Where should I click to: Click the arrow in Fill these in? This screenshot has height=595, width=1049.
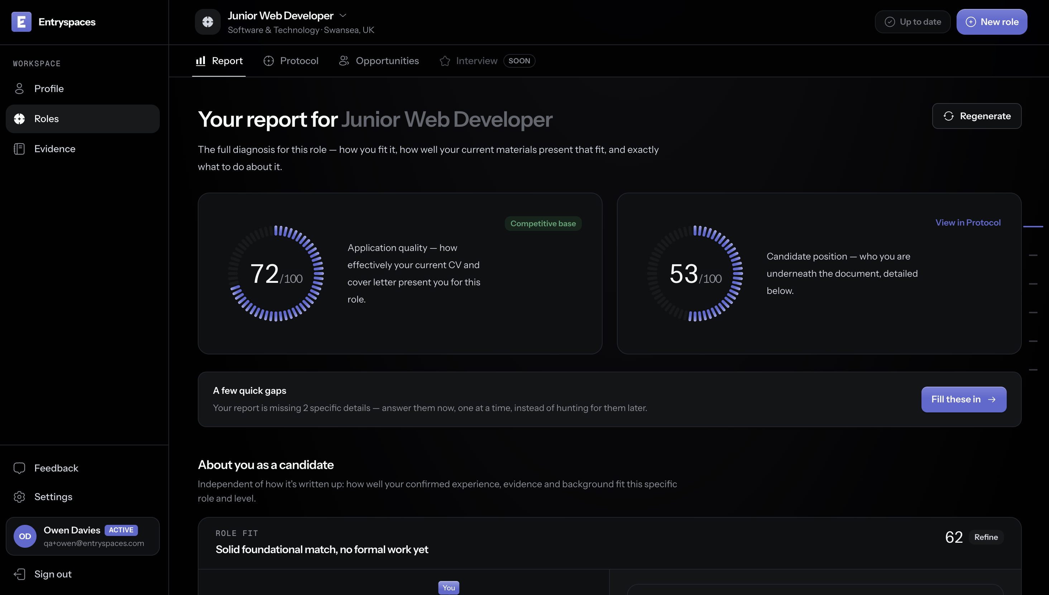pos(992,400)
